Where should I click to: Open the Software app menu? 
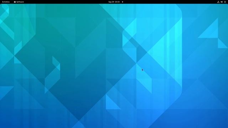coord(19,2)
